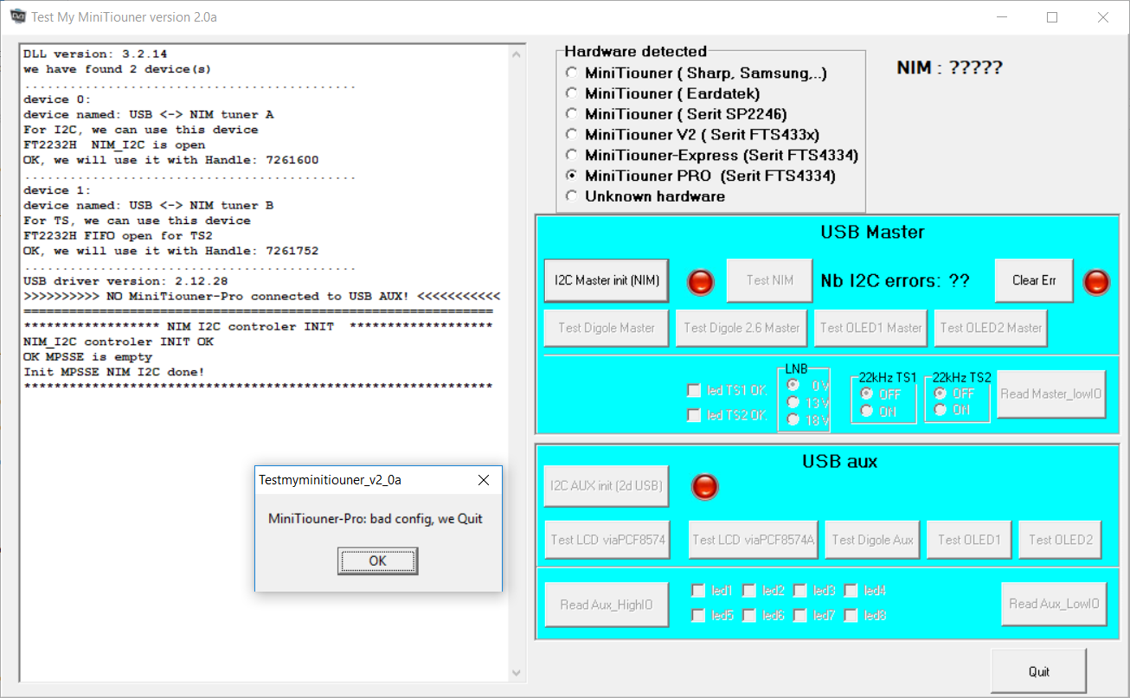Click the Quit button
Viewport: 1130px width, 698px height.
click(x=1039, y=671)
